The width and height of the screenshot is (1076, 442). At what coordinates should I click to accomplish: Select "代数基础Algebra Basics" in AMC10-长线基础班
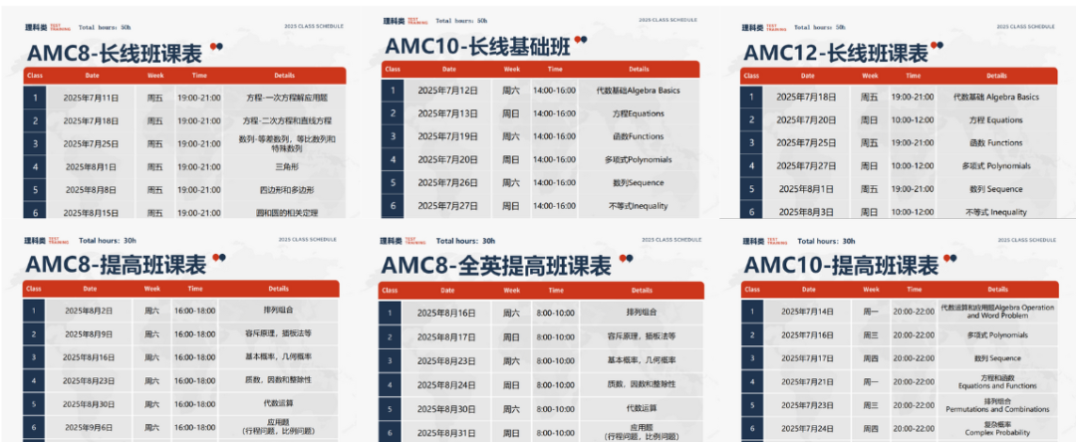(639, 91)
